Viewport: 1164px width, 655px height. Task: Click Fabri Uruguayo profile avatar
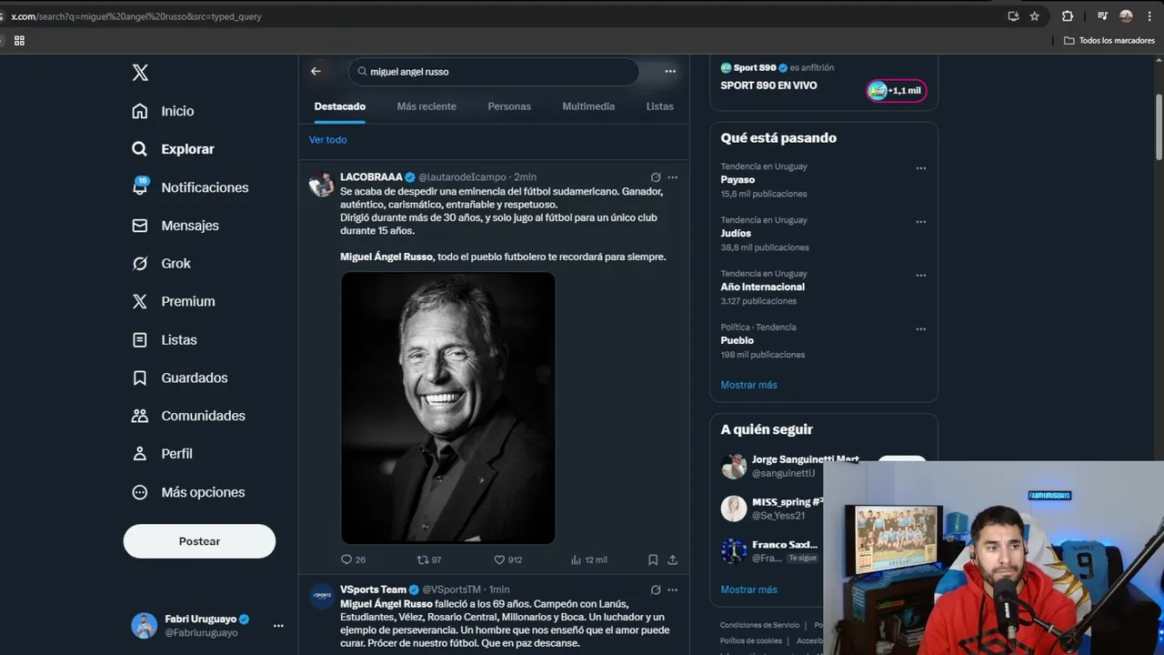[x=144, y=625]
